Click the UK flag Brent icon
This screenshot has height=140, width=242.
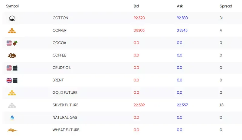[x=12, y=80]
